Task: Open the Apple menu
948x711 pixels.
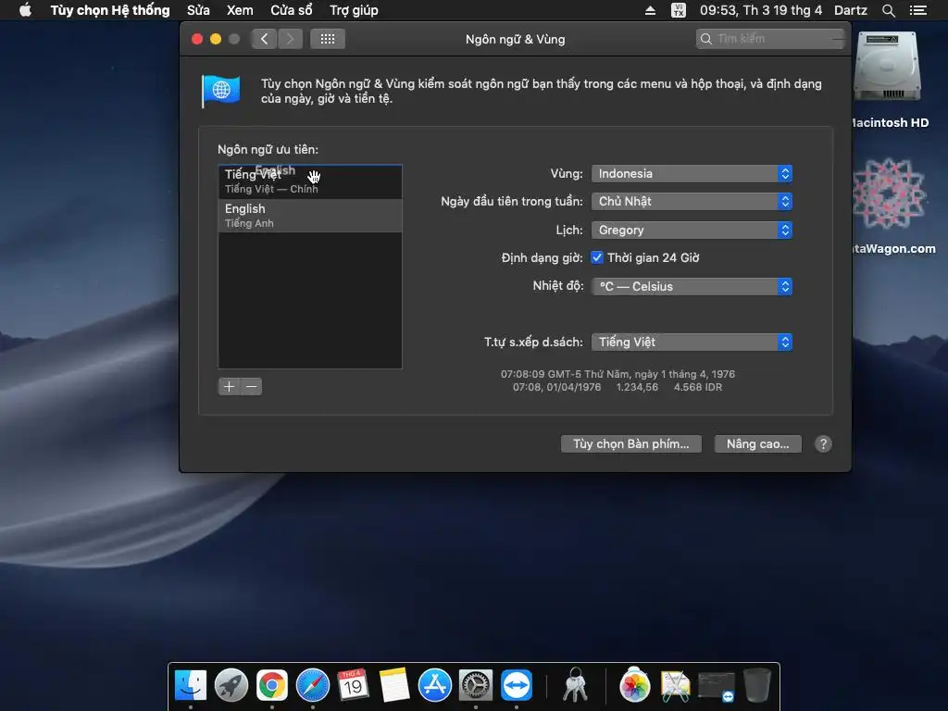Action: [25, 10]
